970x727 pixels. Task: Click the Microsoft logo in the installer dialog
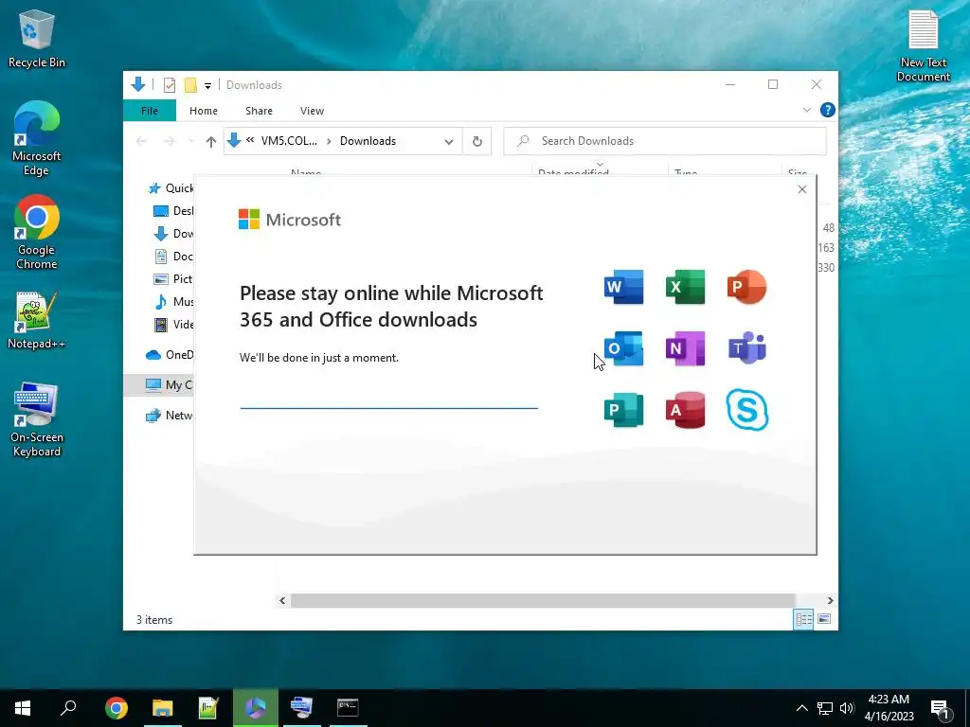[290, 220]
